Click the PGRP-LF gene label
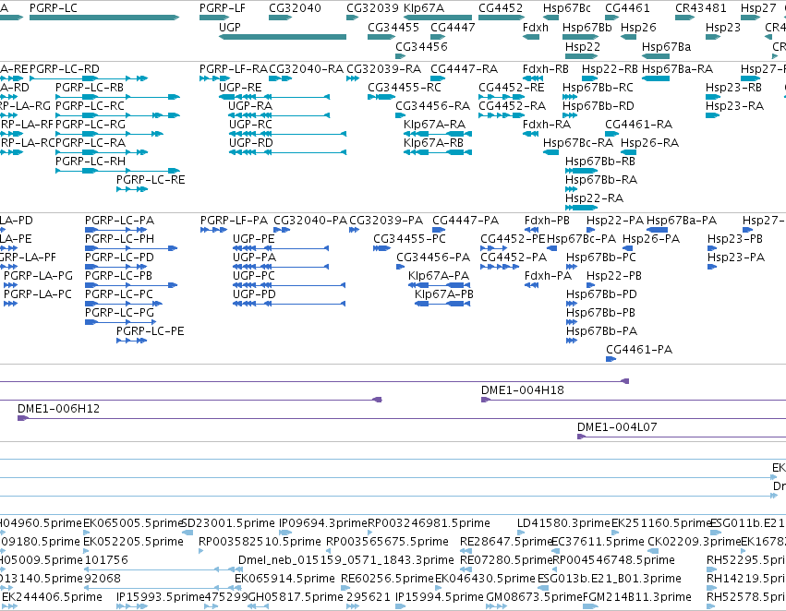Image resolution: width=786 pixels, height=611 pixels. pyautogui.click(x=223, y=8)
